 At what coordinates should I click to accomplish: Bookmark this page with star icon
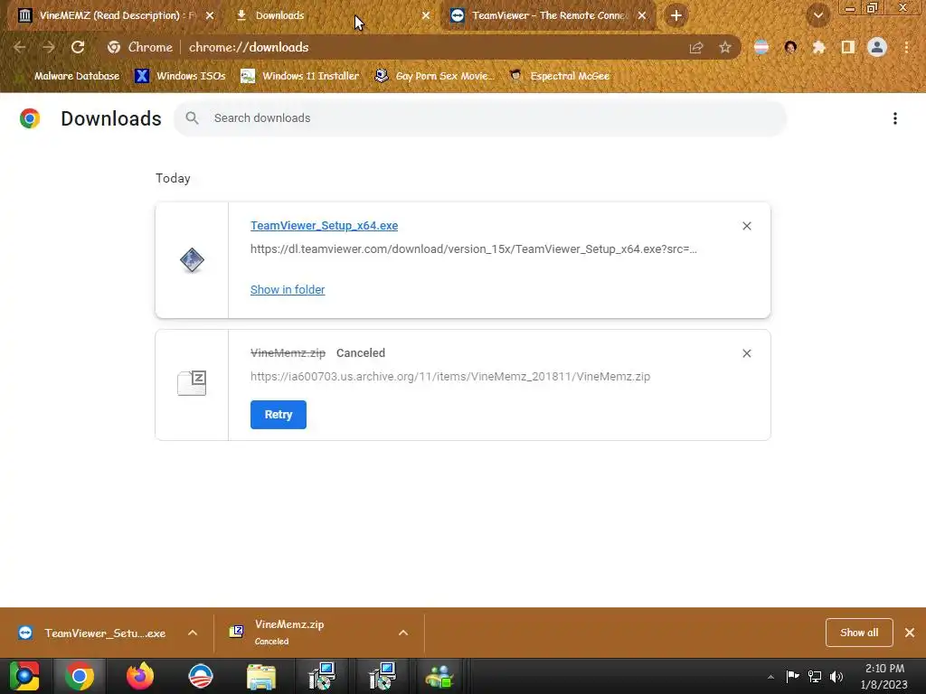tap(725, 48)
